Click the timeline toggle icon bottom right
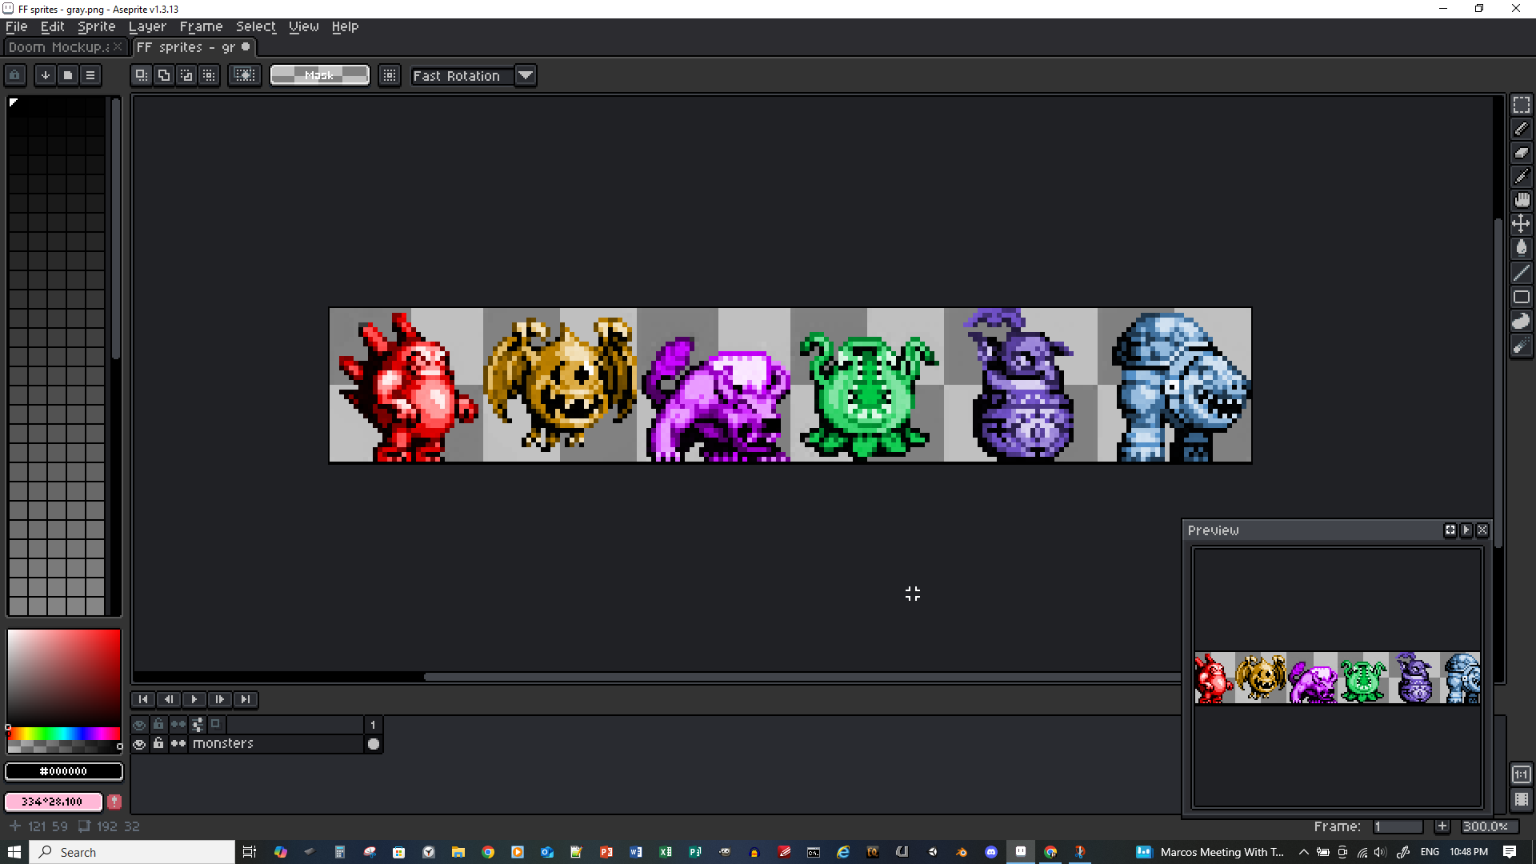 (x=1521, y=799)
